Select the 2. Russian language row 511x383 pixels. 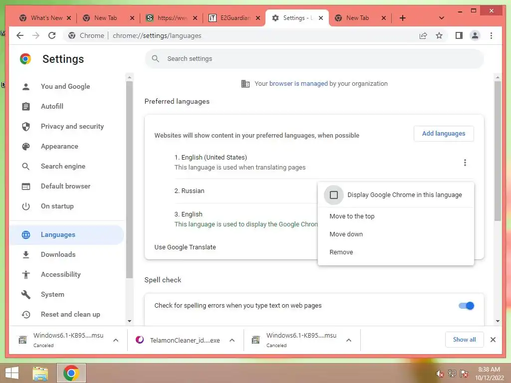(x=246, y=191)
